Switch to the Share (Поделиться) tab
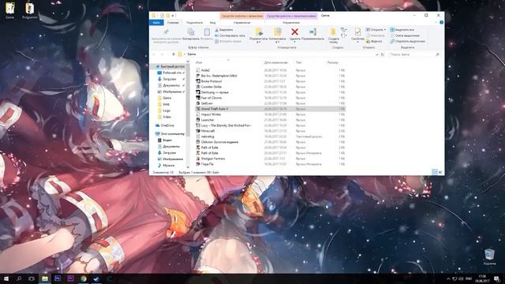 (194, 23)
